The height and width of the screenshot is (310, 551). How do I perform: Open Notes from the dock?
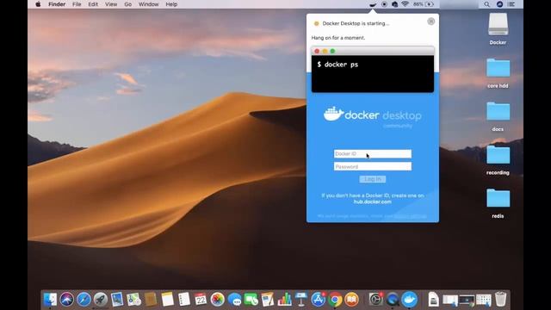coord(167,300)
